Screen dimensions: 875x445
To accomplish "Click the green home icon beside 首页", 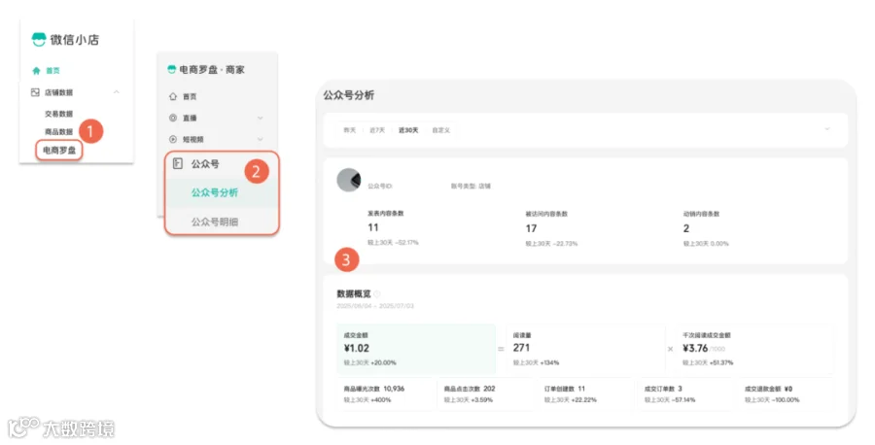I will pyautogui.click(x=36, y=70).
